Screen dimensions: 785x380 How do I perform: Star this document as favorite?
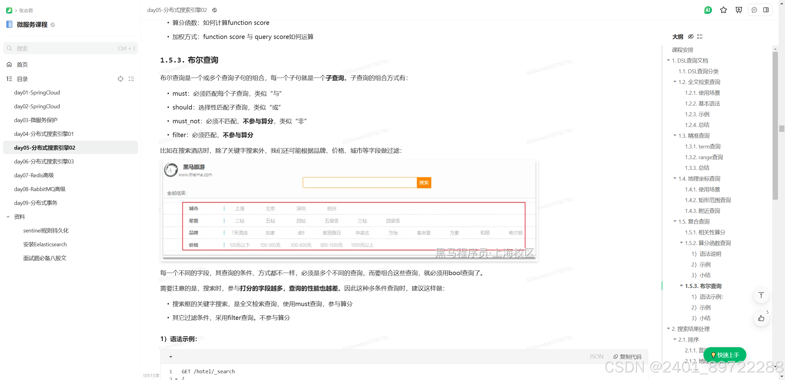point(723,10)
